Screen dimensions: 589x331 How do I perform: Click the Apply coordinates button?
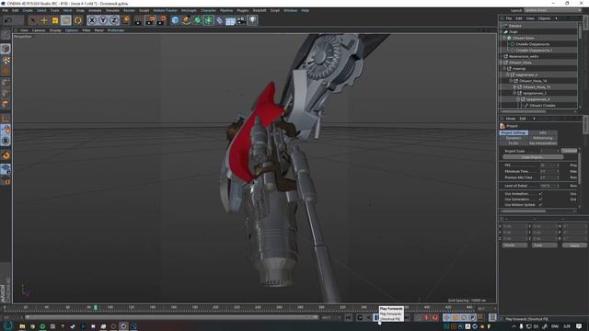(574, 245)
